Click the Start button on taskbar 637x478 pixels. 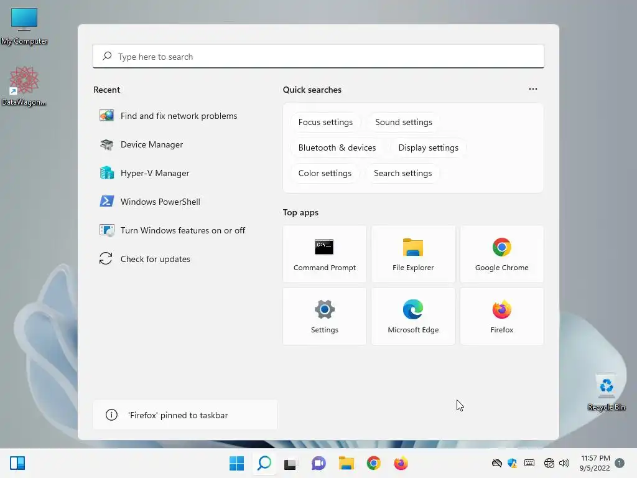coord(236,463)
